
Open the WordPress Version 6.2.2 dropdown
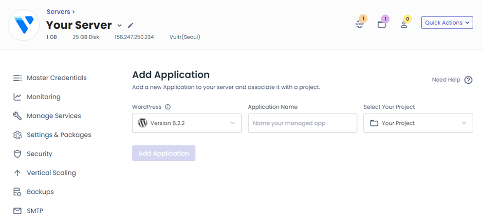pos(187,123)
